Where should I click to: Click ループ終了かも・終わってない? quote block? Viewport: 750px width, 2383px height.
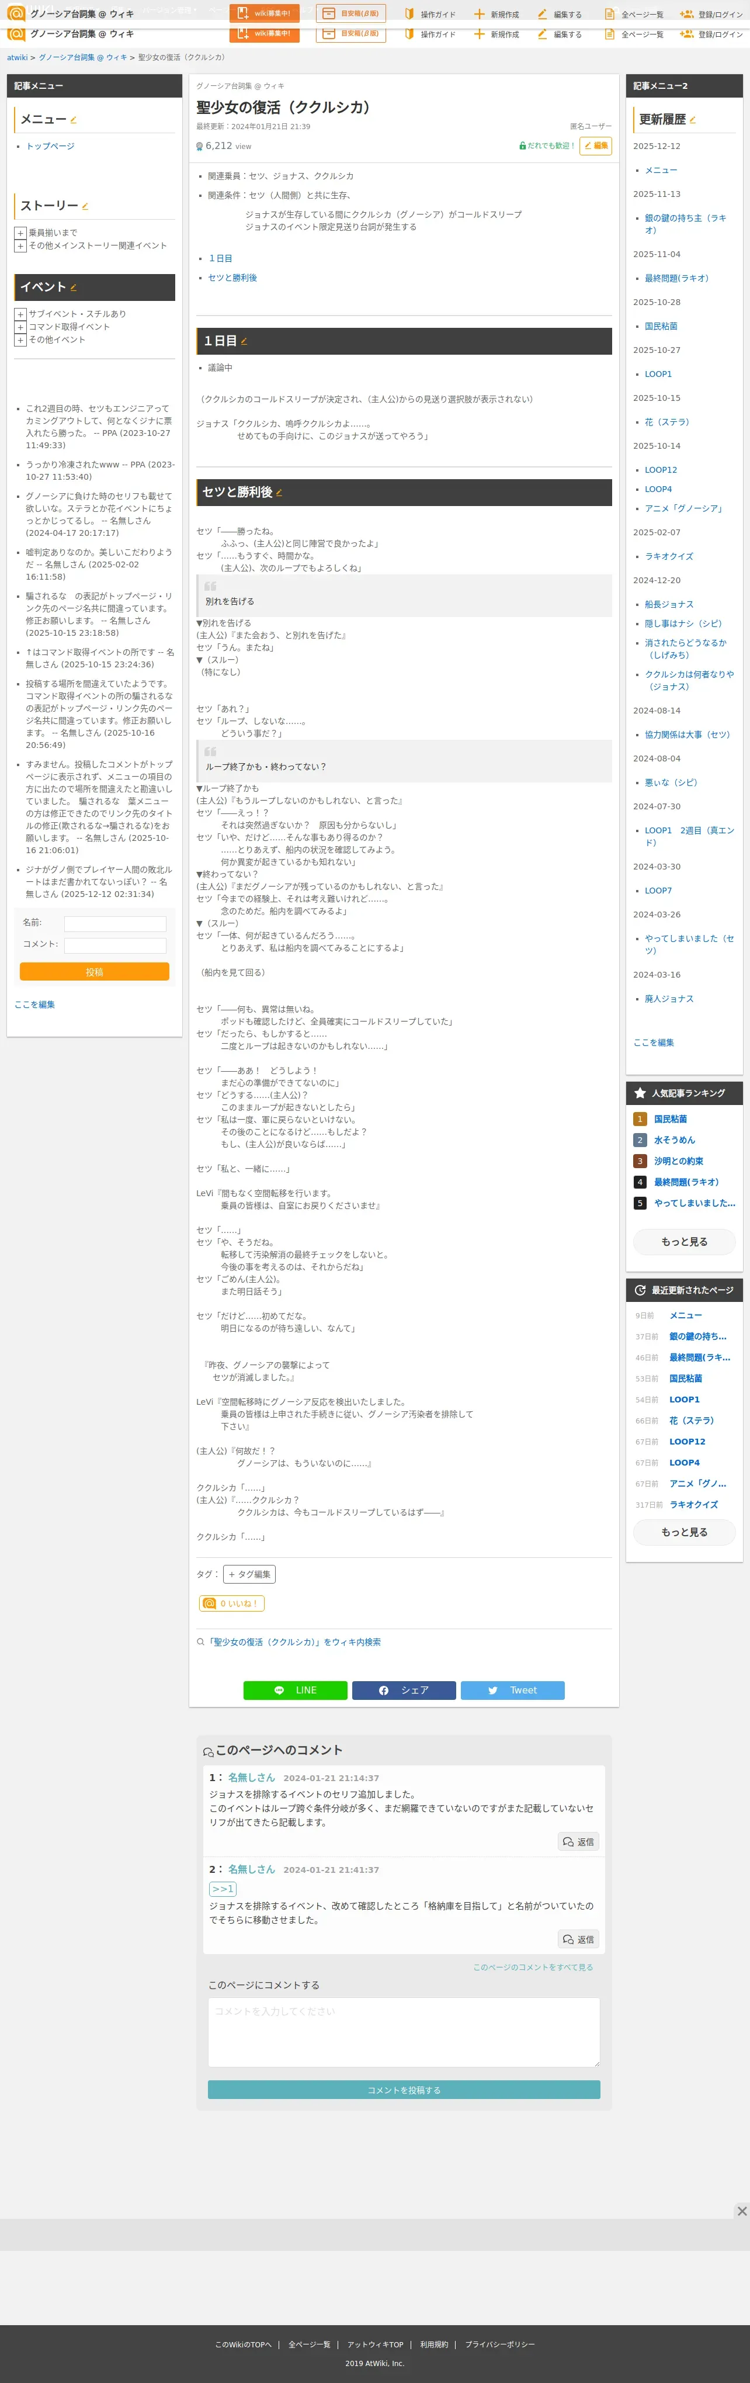[404, 761]
